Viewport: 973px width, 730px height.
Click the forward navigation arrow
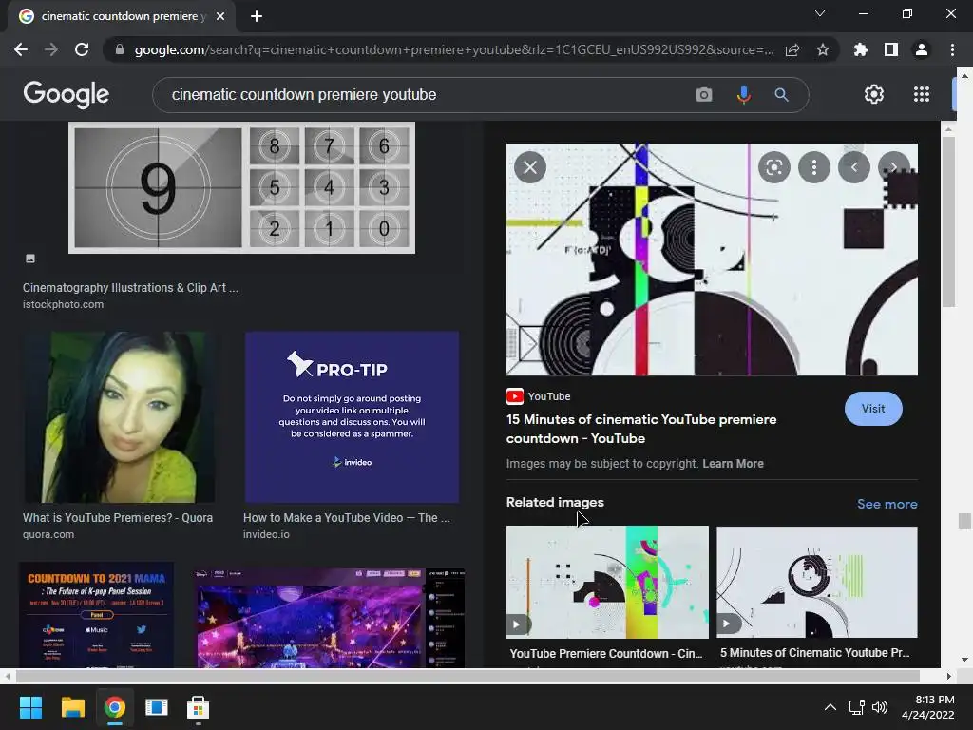51,49
